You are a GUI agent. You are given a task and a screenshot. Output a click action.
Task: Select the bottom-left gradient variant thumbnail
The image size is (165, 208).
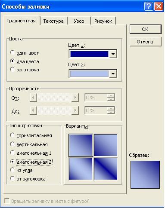point(81,169)
